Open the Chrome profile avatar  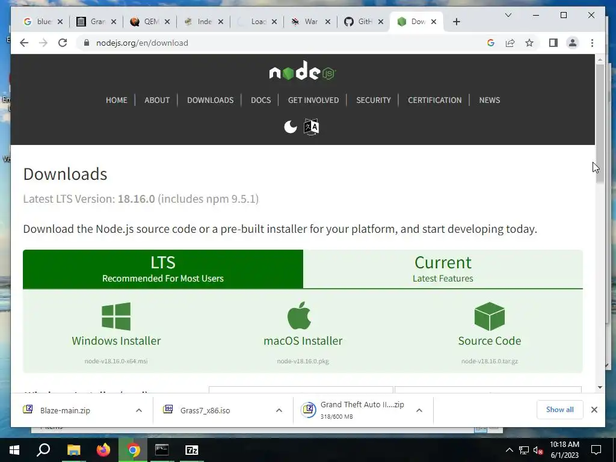[573, 43]
